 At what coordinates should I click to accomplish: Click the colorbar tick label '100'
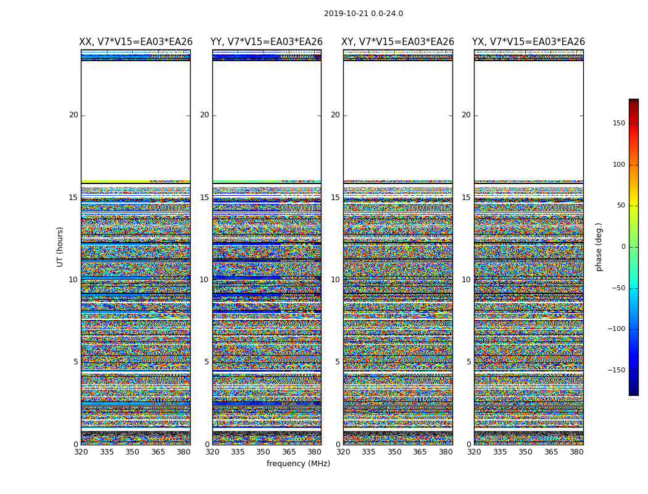(619, 164)
